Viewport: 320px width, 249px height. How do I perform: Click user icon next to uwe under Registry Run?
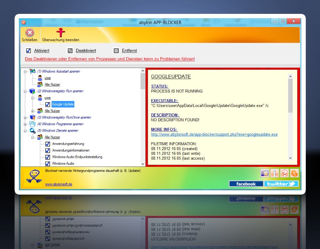40,98
